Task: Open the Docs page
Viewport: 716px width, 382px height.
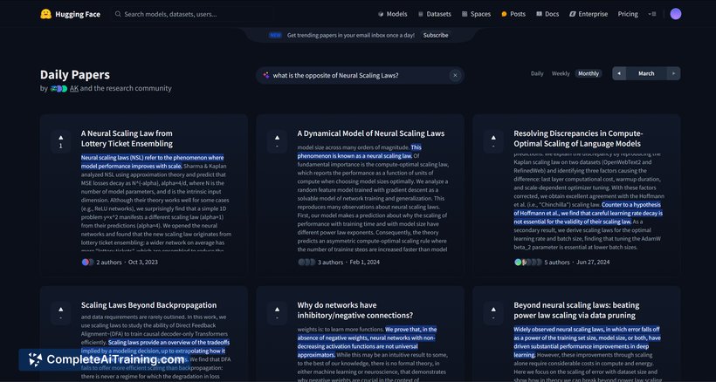Action: 547,14
